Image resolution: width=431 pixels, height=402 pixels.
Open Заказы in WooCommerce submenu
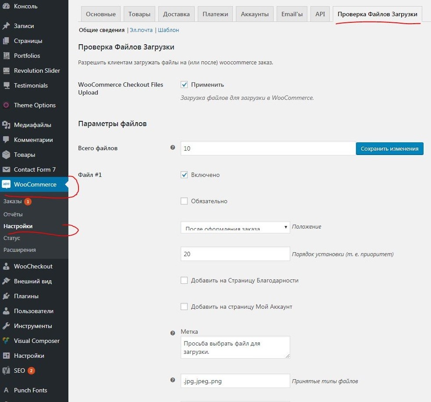click(12, 201)
